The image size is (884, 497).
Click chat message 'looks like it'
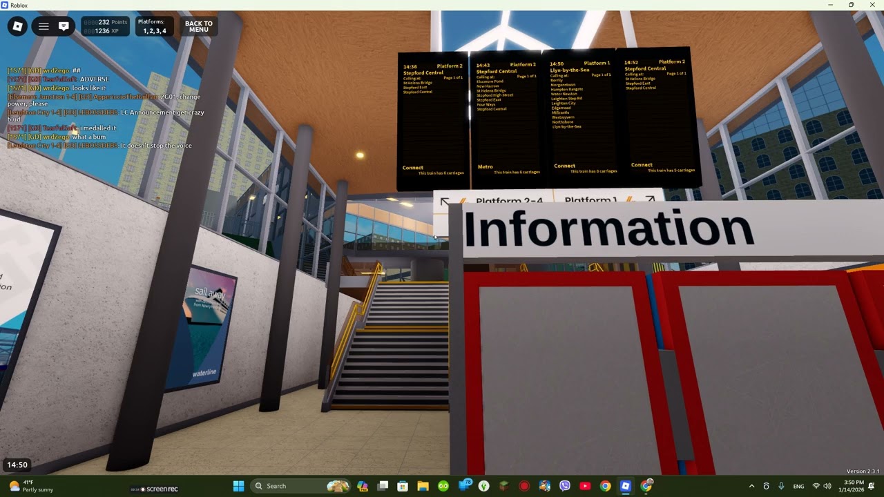coord(57,88)
